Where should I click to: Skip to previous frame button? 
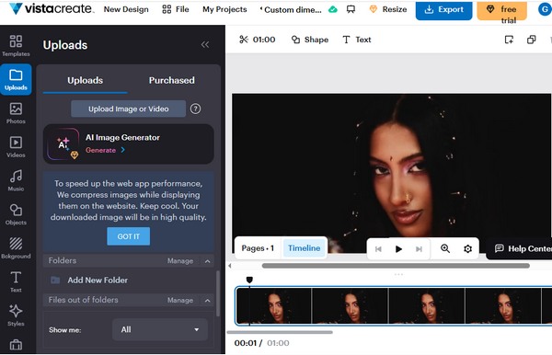click(378, 249)
